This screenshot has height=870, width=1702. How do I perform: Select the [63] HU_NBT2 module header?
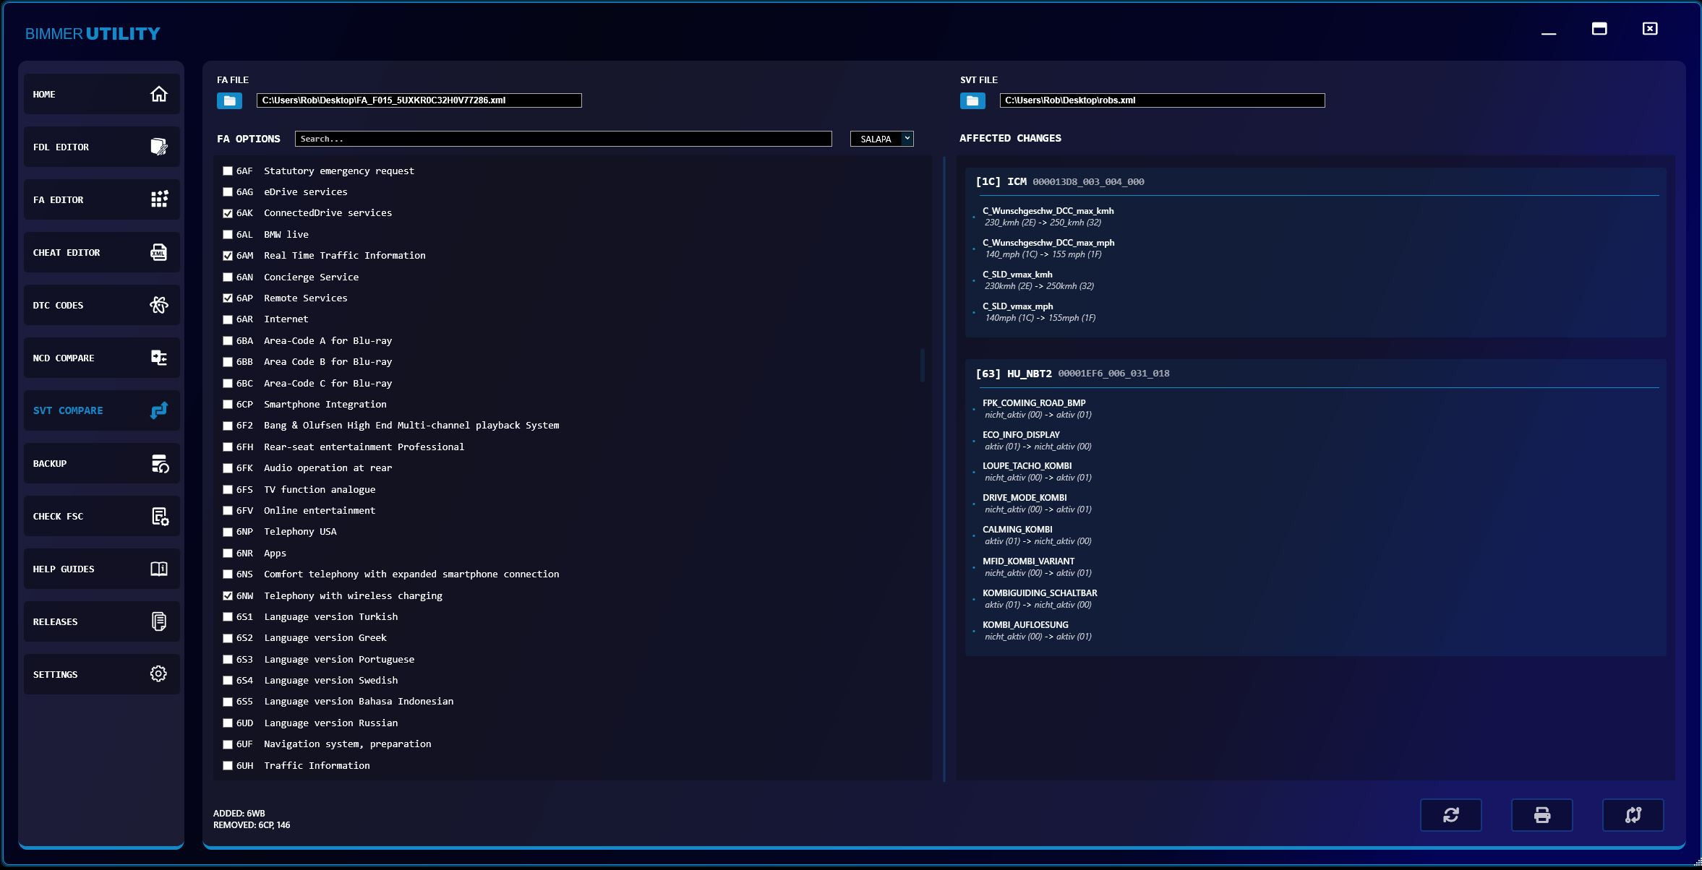pyautogui.click(x=1072, y=374)
